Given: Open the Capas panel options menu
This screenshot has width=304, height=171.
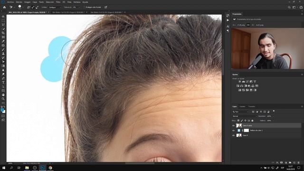Looking at the screenshot, I should (x=302, y=106).
